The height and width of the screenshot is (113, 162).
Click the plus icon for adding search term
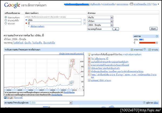pyautogui.click(x=29, y=26)
